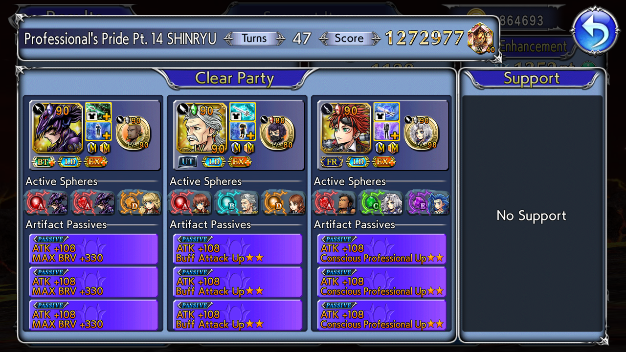Select the Clear Party header tab
Image resolution: width=626 pixels, height=352 pixels.
235,78
